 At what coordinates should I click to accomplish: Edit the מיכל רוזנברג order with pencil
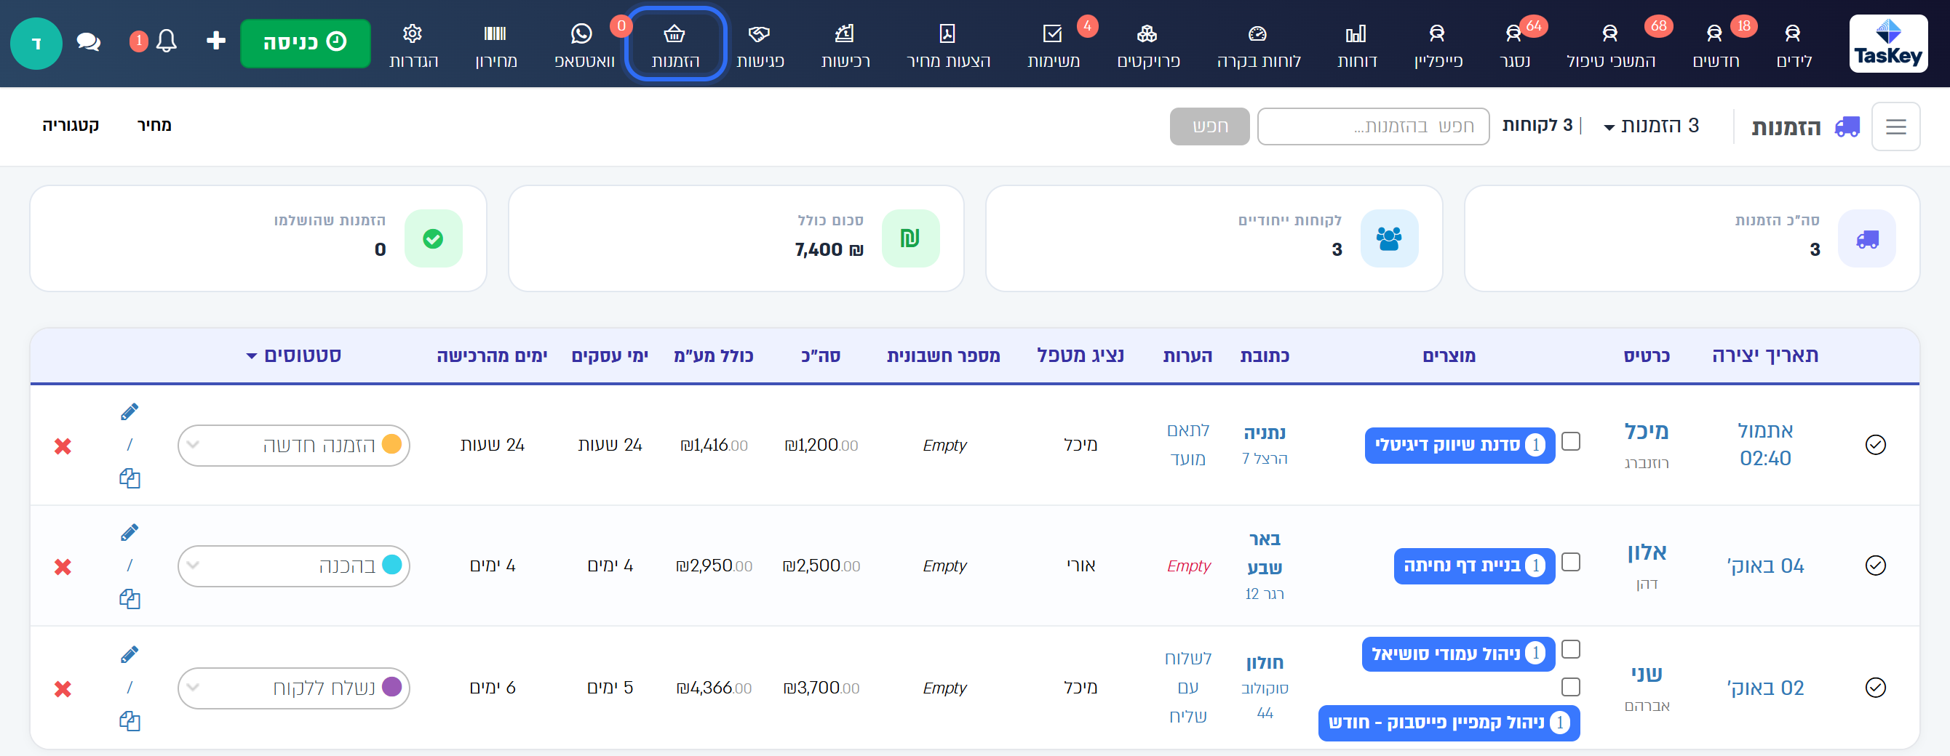pyautogui.click(x=130, y=412)
